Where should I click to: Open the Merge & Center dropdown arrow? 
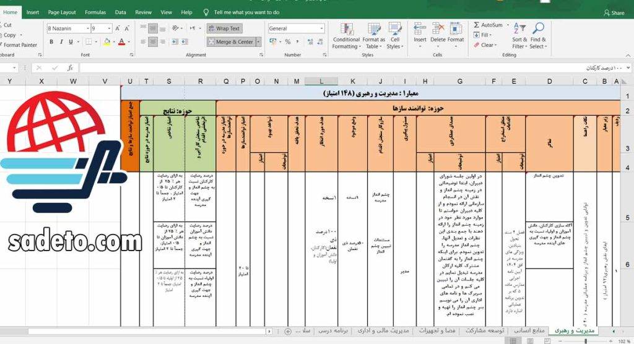click(258, 41)
